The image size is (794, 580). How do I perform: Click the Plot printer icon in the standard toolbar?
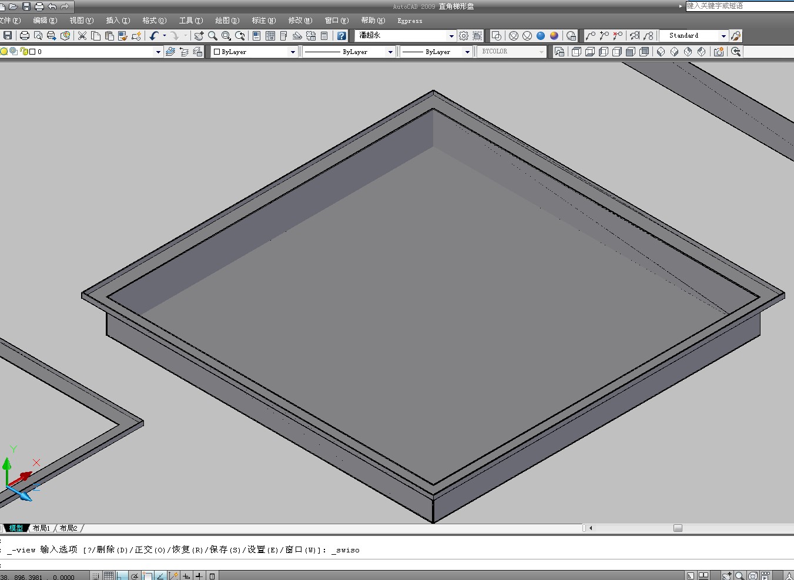click(25, 36)
